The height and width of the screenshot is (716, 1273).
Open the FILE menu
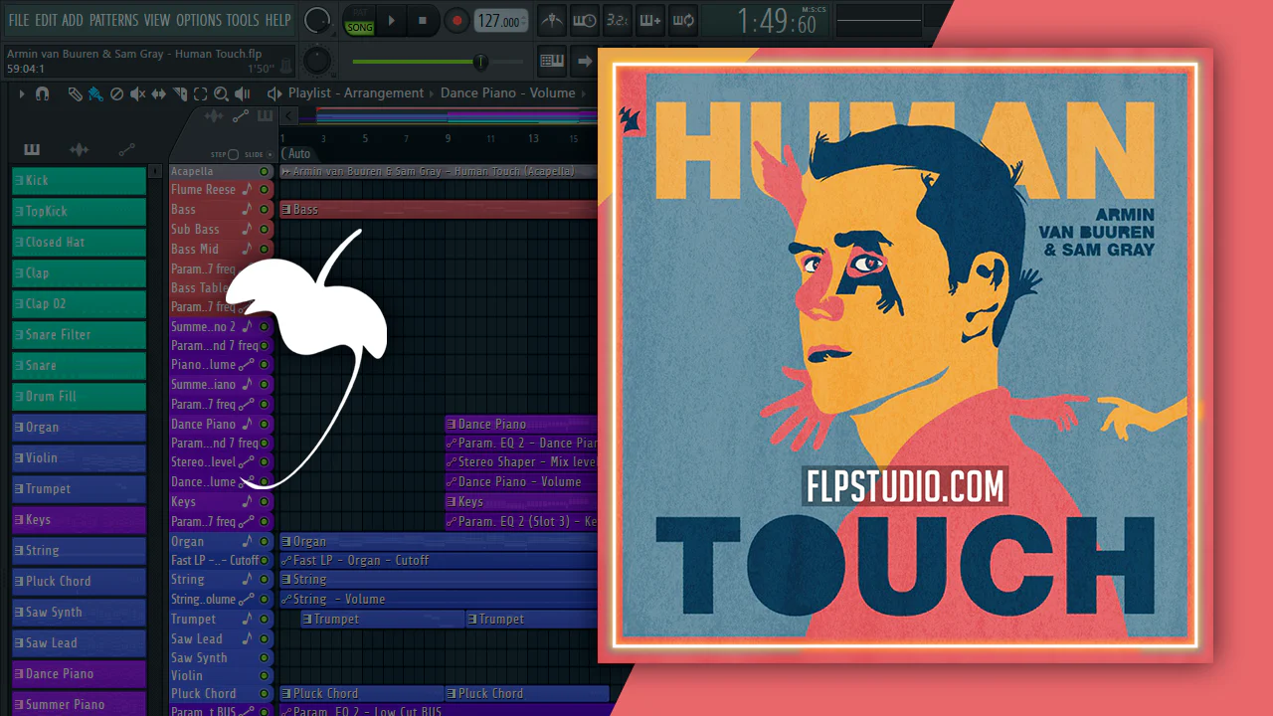click(19, 20)
